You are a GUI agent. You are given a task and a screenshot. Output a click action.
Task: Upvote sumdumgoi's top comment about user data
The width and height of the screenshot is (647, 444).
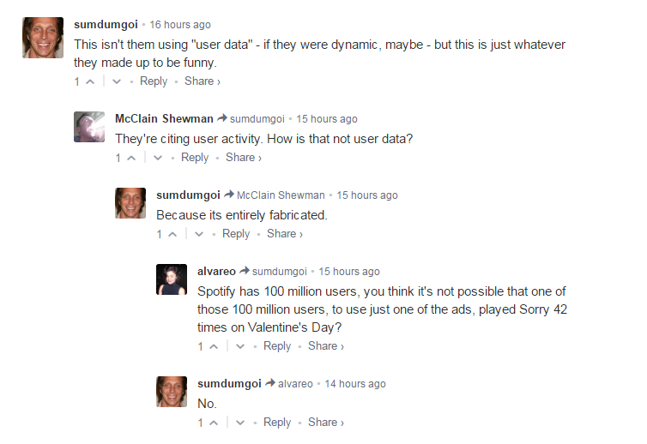coord(89,81)
